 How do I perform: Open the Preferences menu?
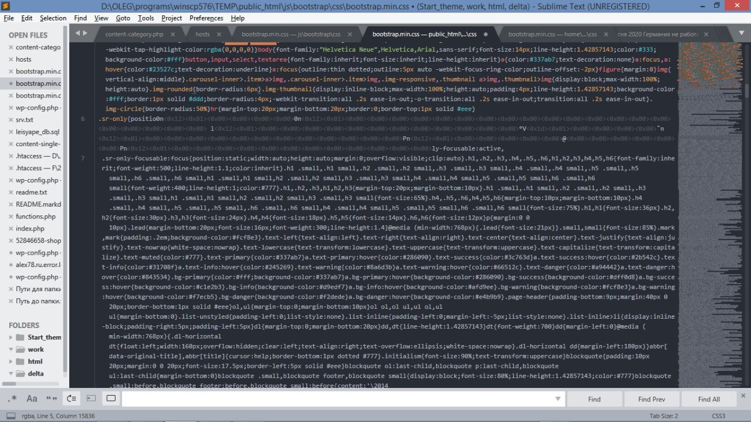pos(207,18)
